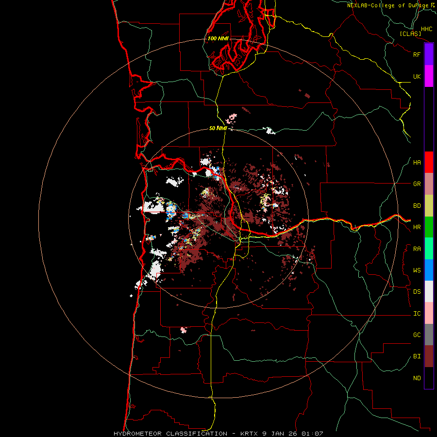Click the WS blue legend swatch

click(429, 270)
